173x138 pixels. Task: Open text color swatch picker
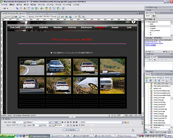(53, 125)
